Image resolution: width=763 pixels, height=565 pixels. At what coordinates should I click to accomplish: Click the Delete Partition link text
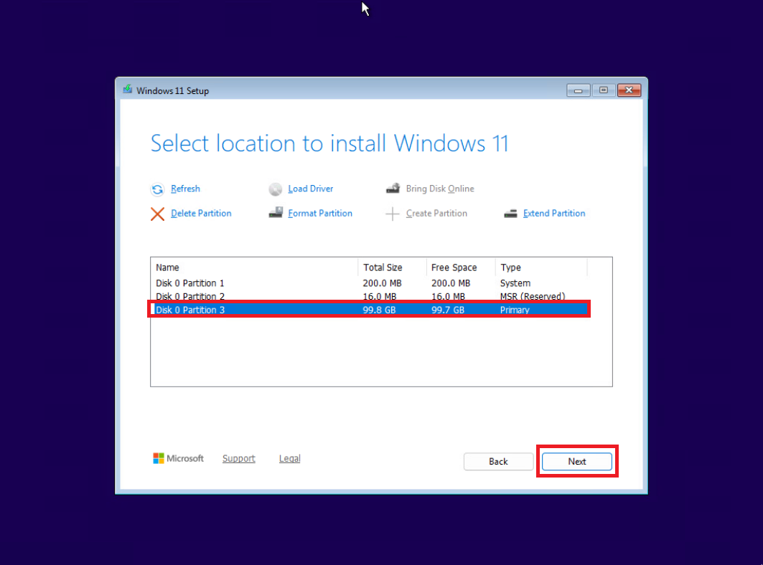pos(201,214)
